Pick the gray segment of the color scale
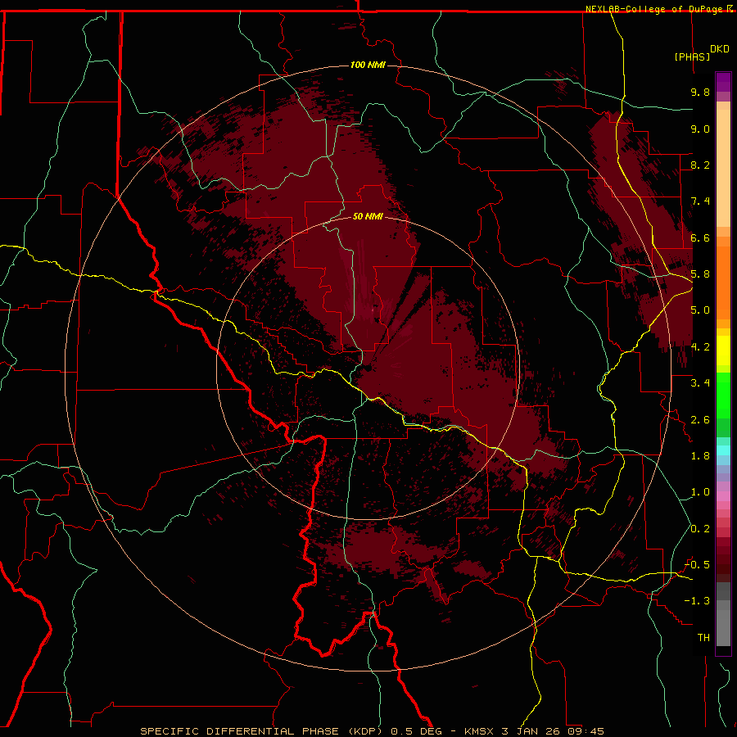This screenshot has height=737, width=737. 723,614
